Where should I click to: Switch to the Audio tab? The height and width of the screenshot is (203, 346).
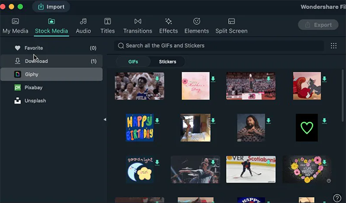[83, 26]
